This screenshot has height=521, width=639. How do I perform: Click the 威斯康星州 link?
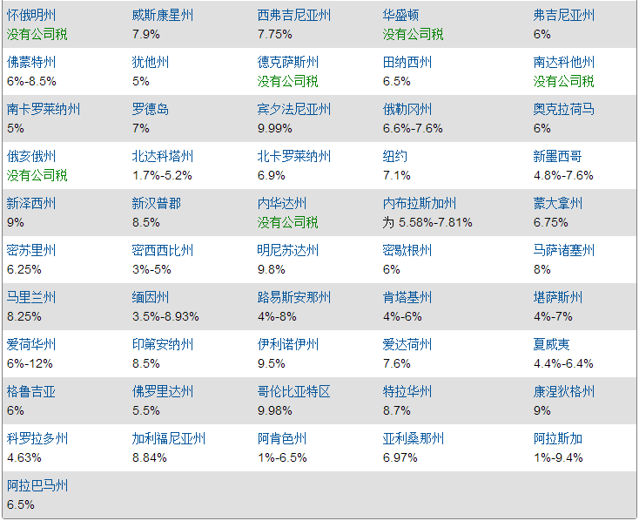click(163, 15)
